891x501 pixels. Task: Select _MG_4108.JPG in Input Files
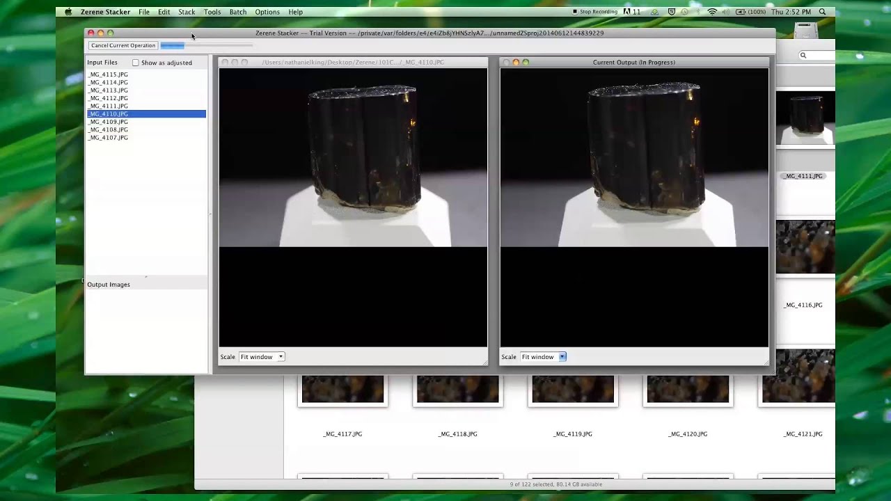coord(146,130)
